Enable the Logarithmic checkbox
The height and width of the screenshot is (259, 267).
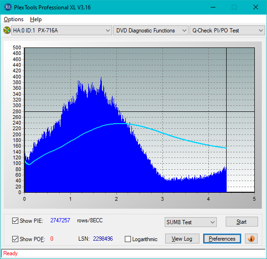point(128,239)
